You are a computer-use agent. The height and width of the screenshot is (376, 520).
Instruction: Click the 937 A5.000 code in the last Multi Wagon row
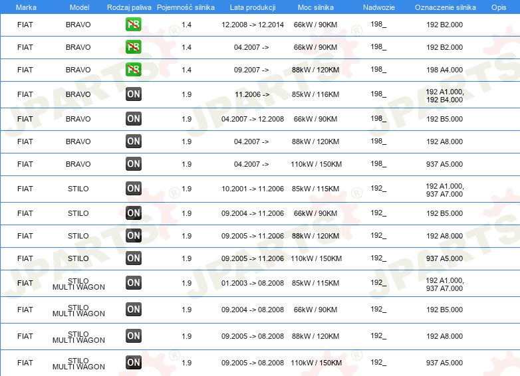pyautogui.click(x=444, y=363)
